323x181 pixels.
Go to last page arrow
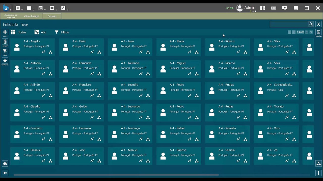point(311,32)
